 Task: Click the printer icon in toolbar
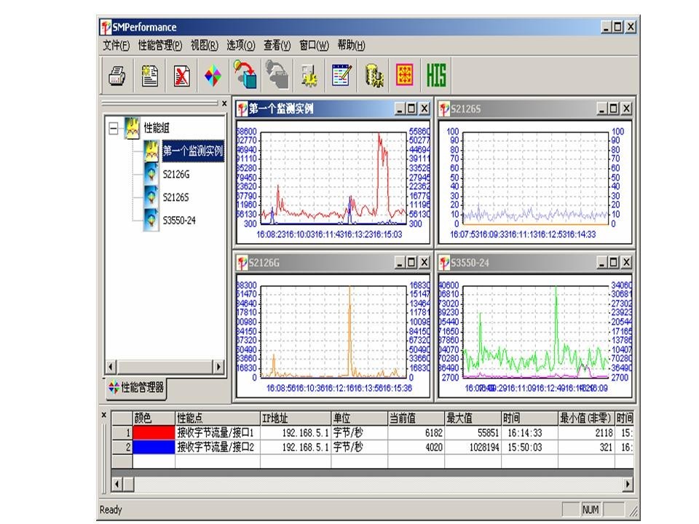(118, 76)
